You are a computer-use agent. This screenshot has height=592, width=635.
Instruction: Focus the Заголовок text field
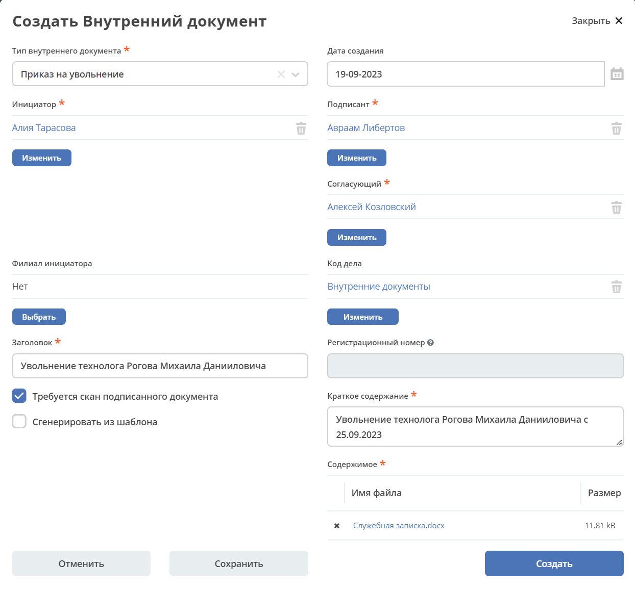click(x=160, y=366)
